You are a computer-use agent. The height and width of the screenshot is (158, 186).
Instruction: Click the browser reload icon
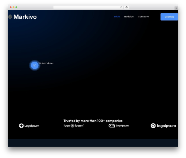click(121, 7)
